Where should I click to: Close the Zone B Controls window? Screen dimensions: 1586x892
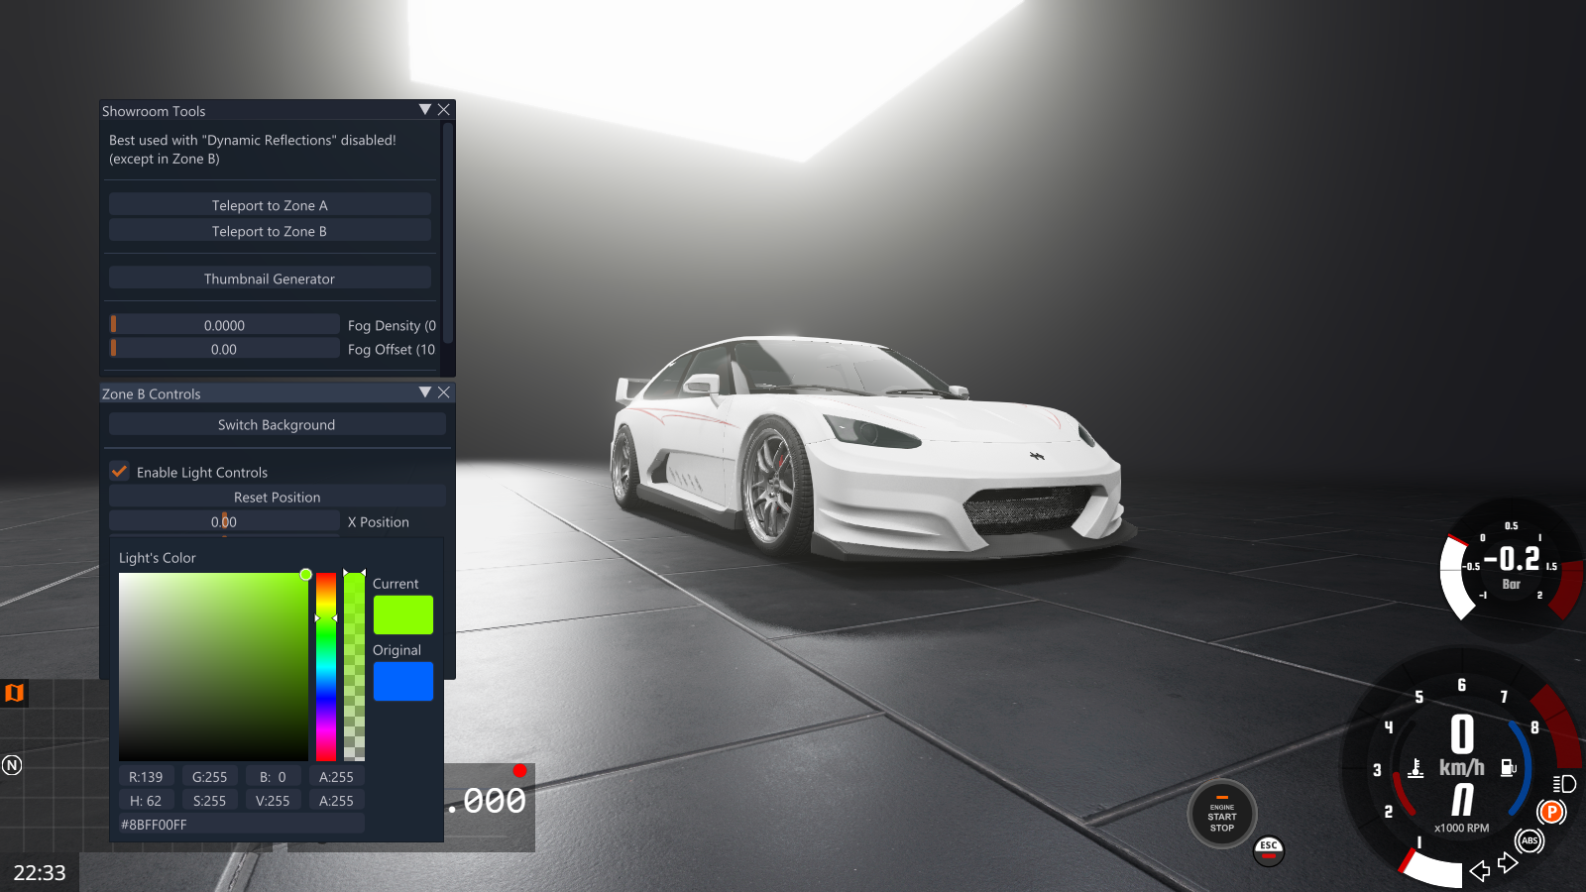444,392
